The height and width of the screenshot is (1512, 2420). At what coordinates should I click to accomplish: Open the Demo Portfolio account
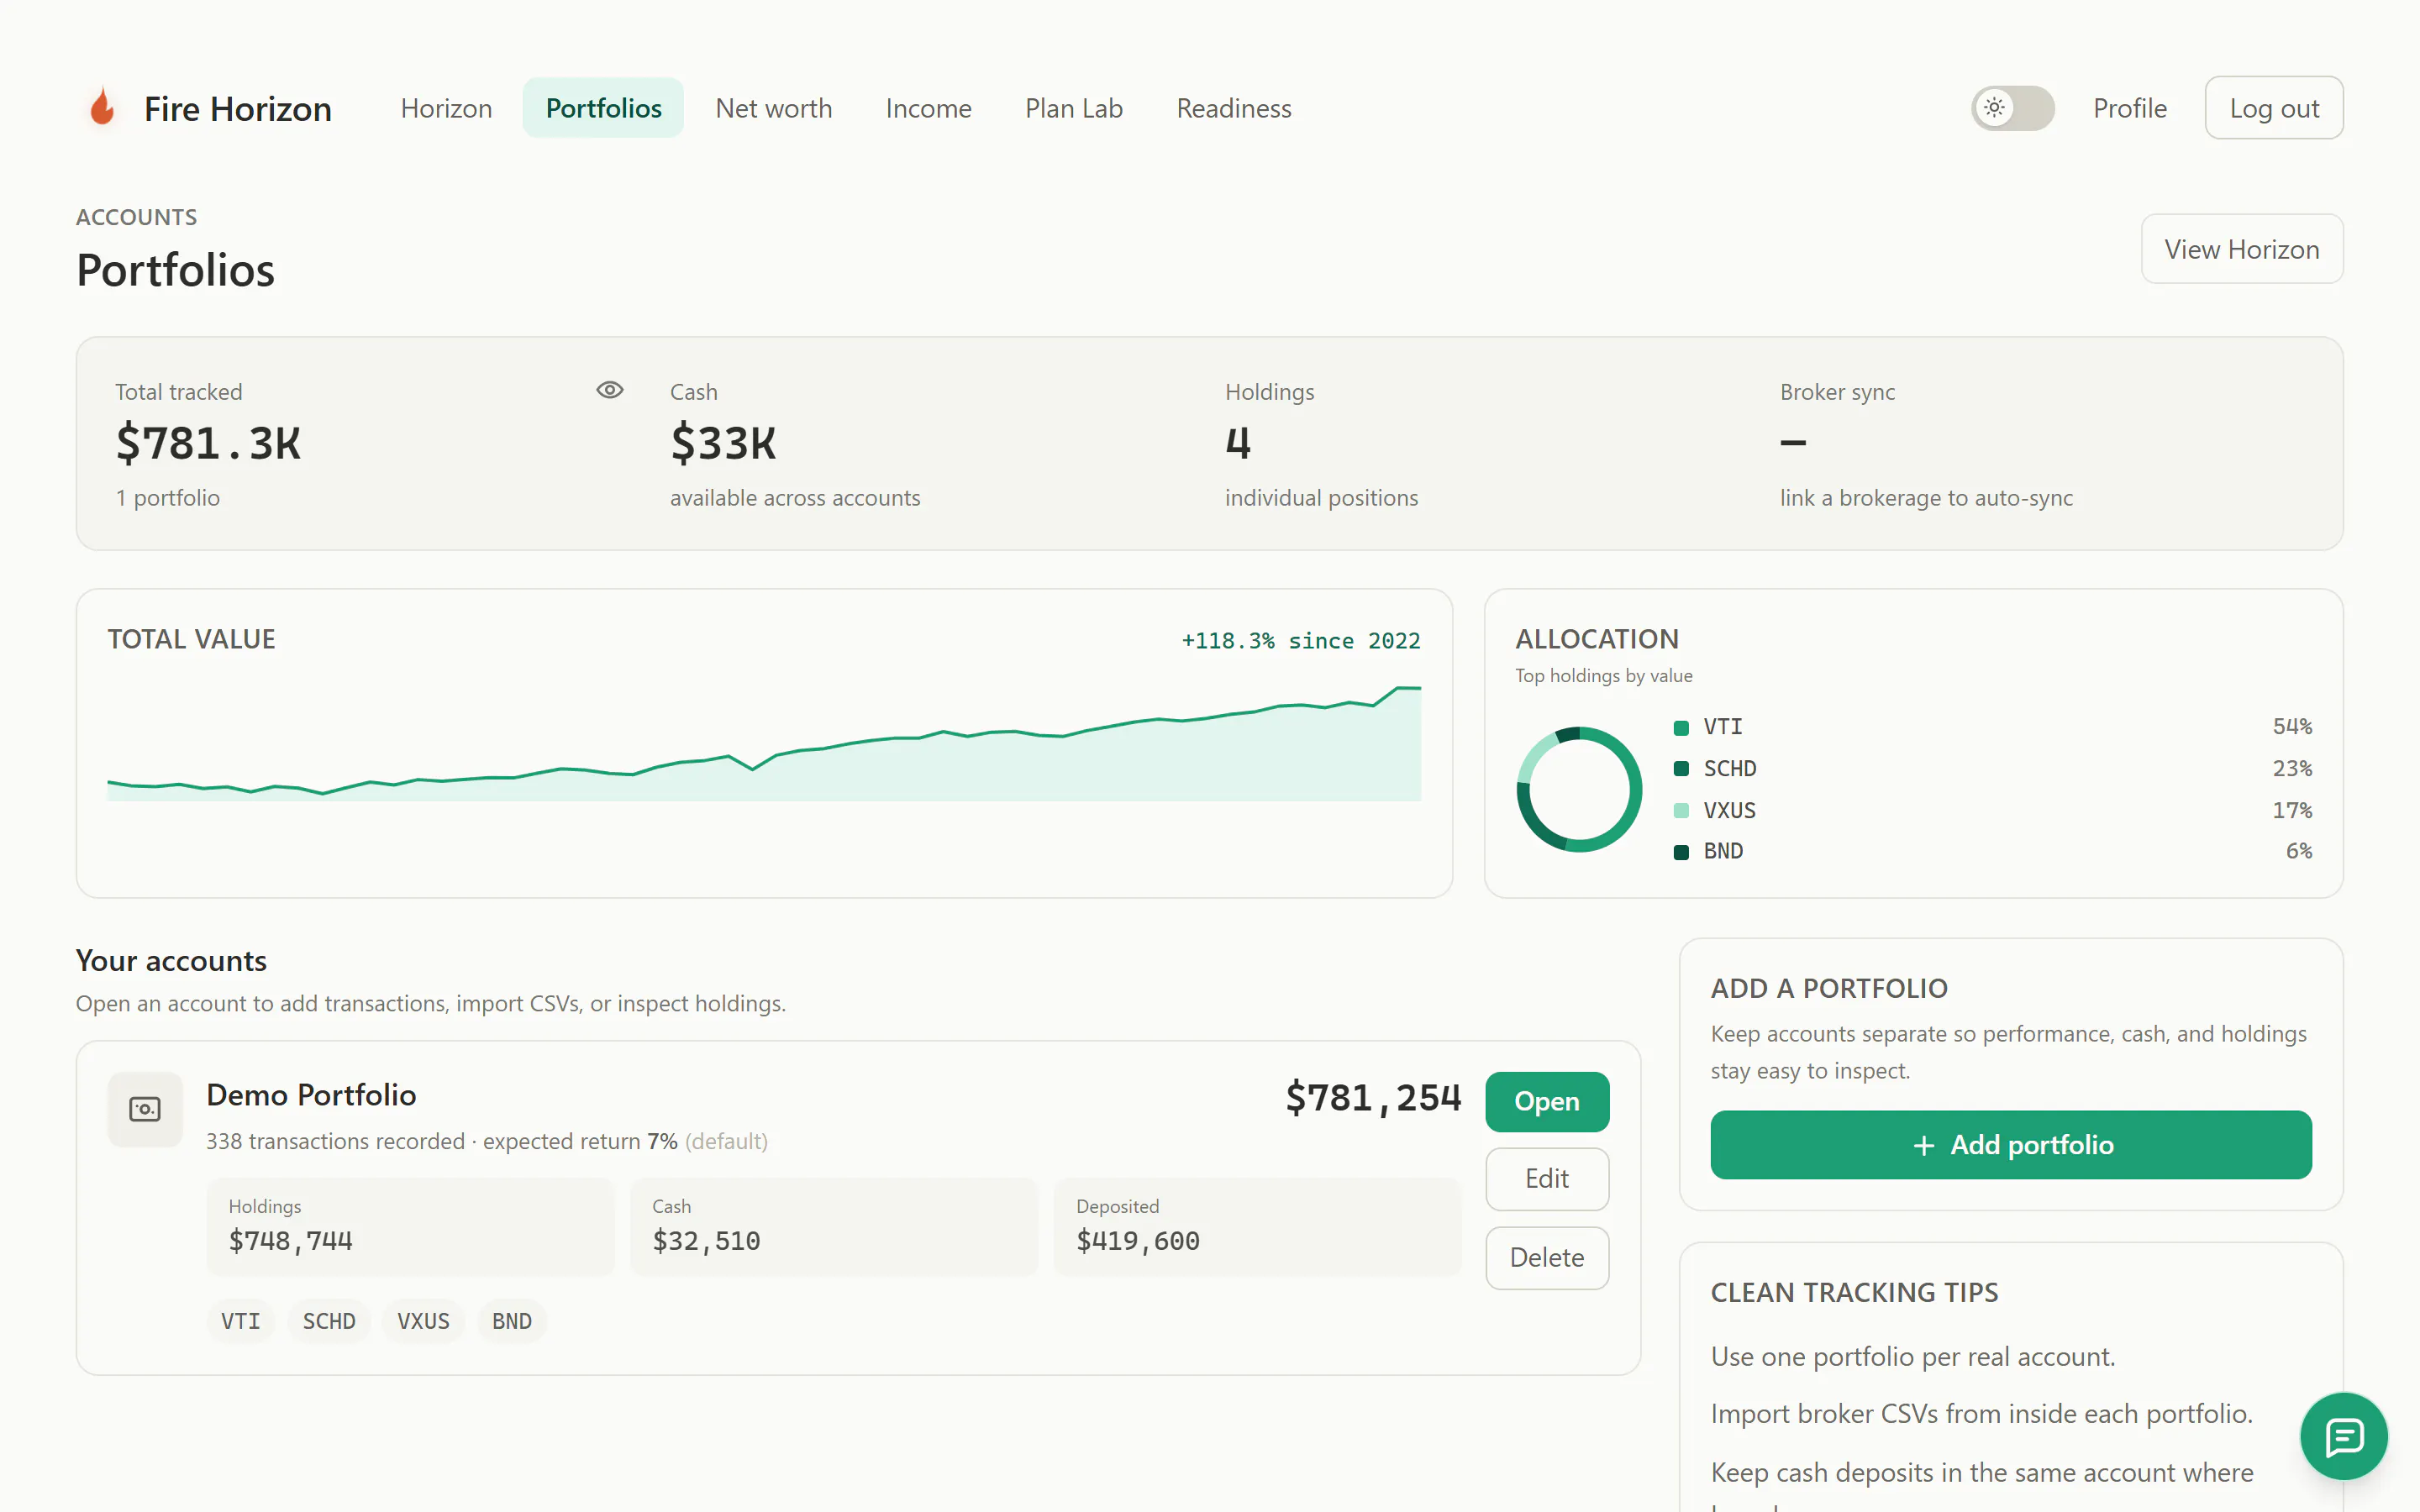[x=1547, y=1101]
